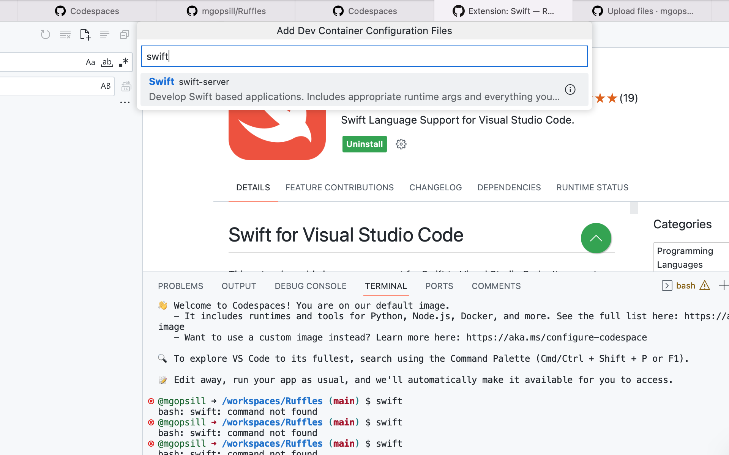The height and width of the screenshot is (455, 729).
Task: Switch to mgopsill/Ruffles browser tab
Action: click(226, 11)
